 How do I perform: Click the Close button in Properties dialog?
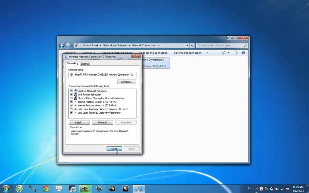[x=114, y=149]
